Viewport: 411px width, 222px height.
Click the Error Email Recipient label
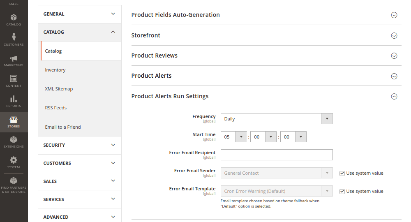click(192, 152)
